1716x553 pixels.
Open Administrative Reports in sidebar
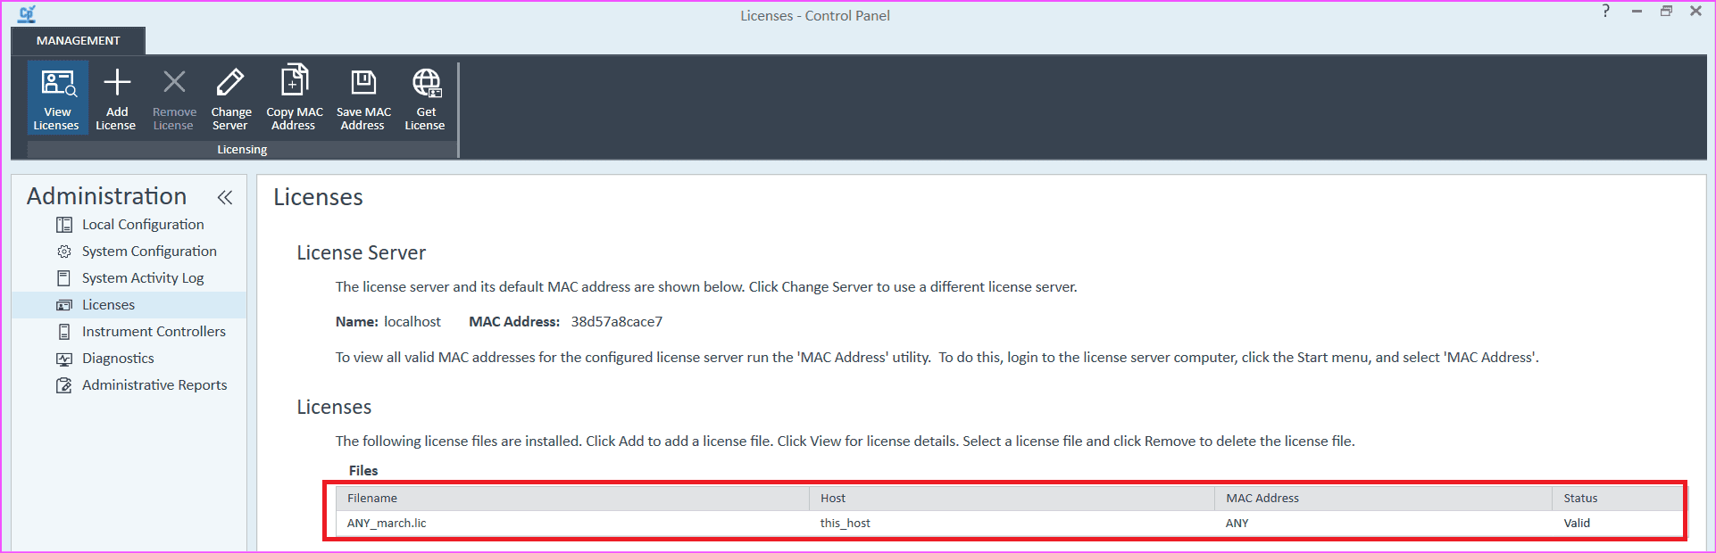pyautogui.click(x=154, y=385)
